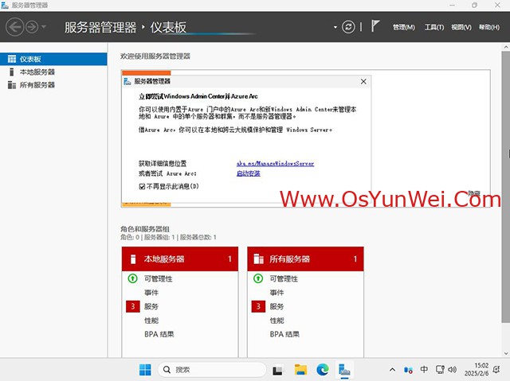Launch Microsoft Edge from taskbar
Screen dimensions: 510x381
click(322, 370)
